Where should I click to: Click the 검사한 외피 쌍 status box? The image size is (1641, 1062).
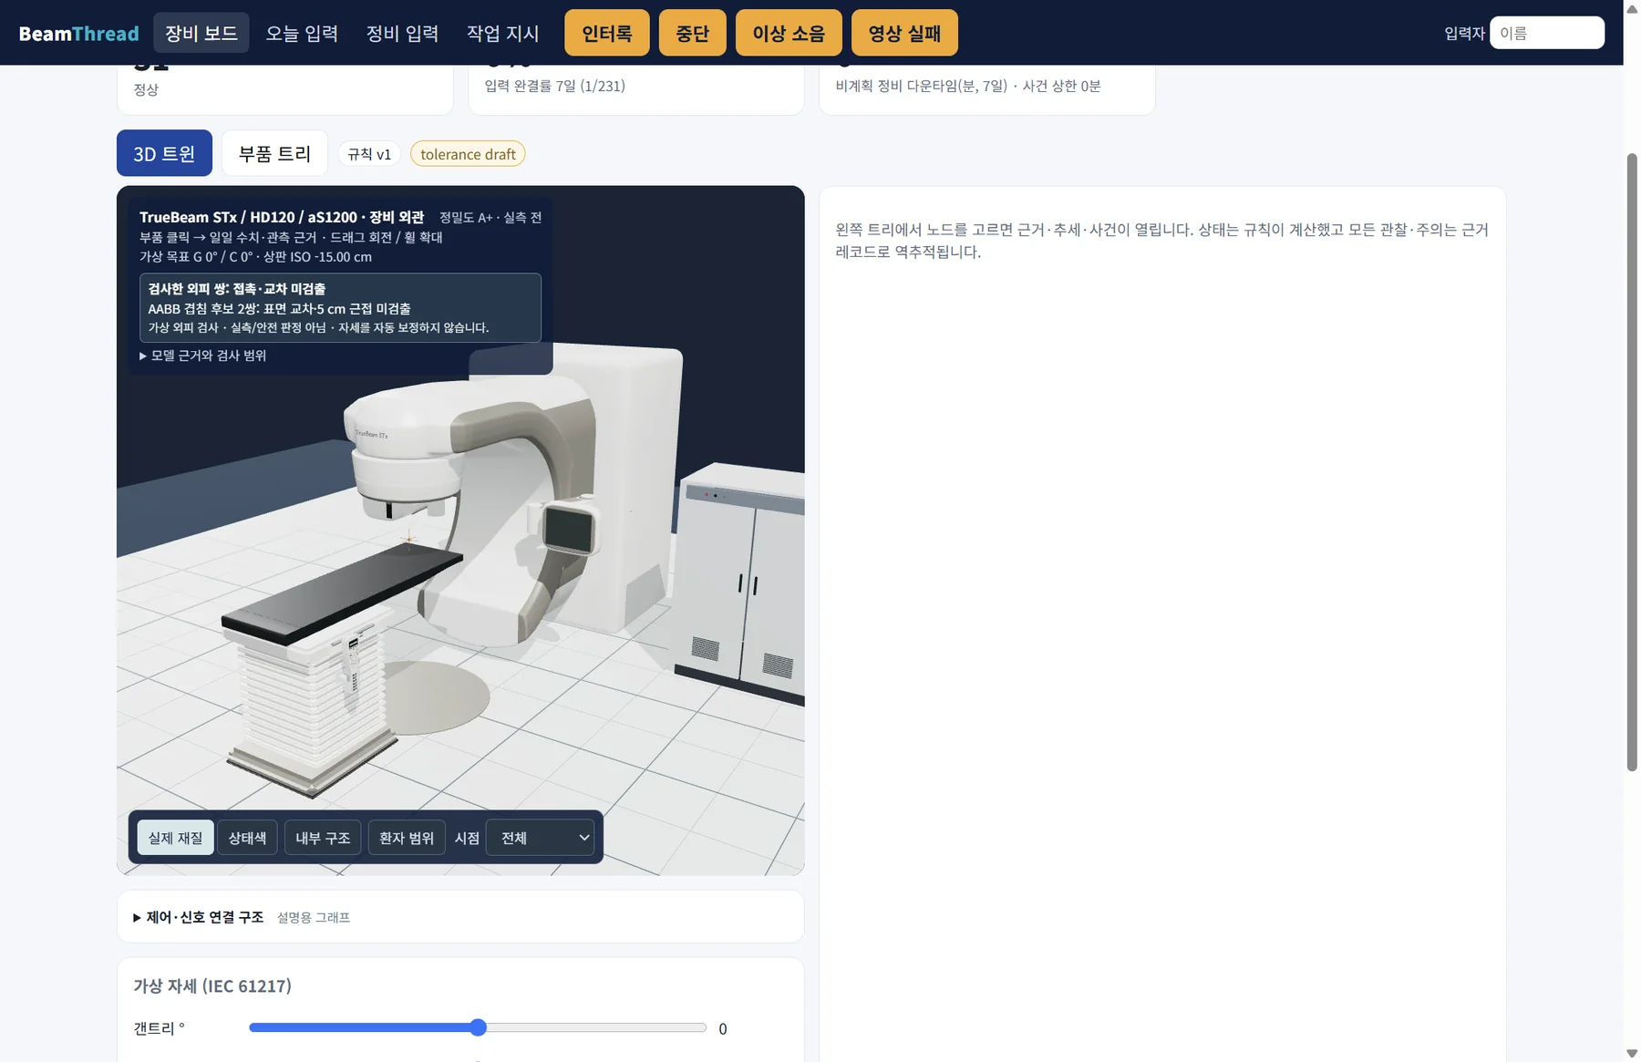pyautogui.click(x=340, y=308)
